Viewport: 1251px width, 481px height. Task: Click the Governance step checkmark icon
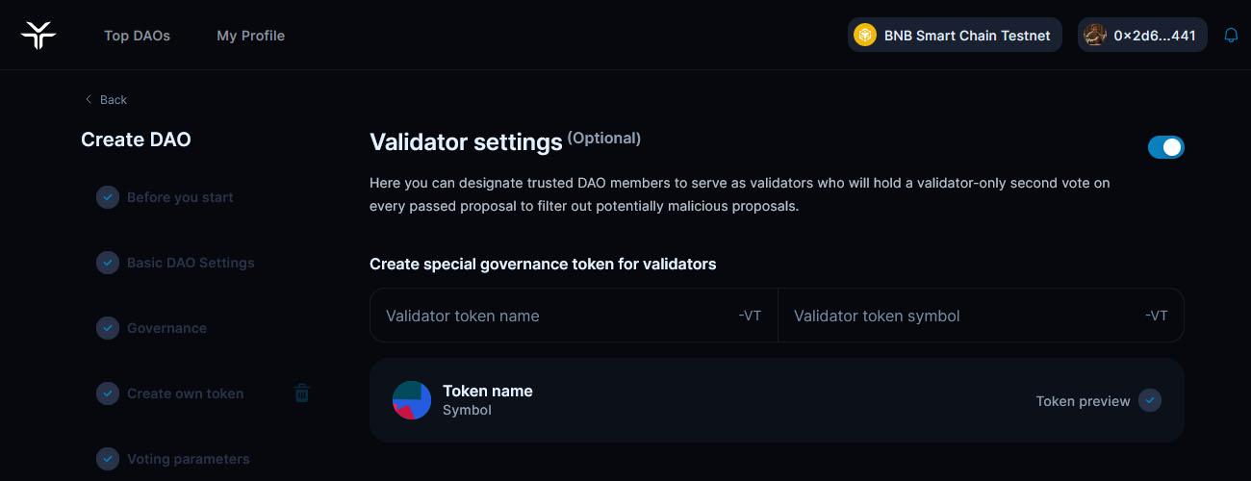(x=108, y=328)
